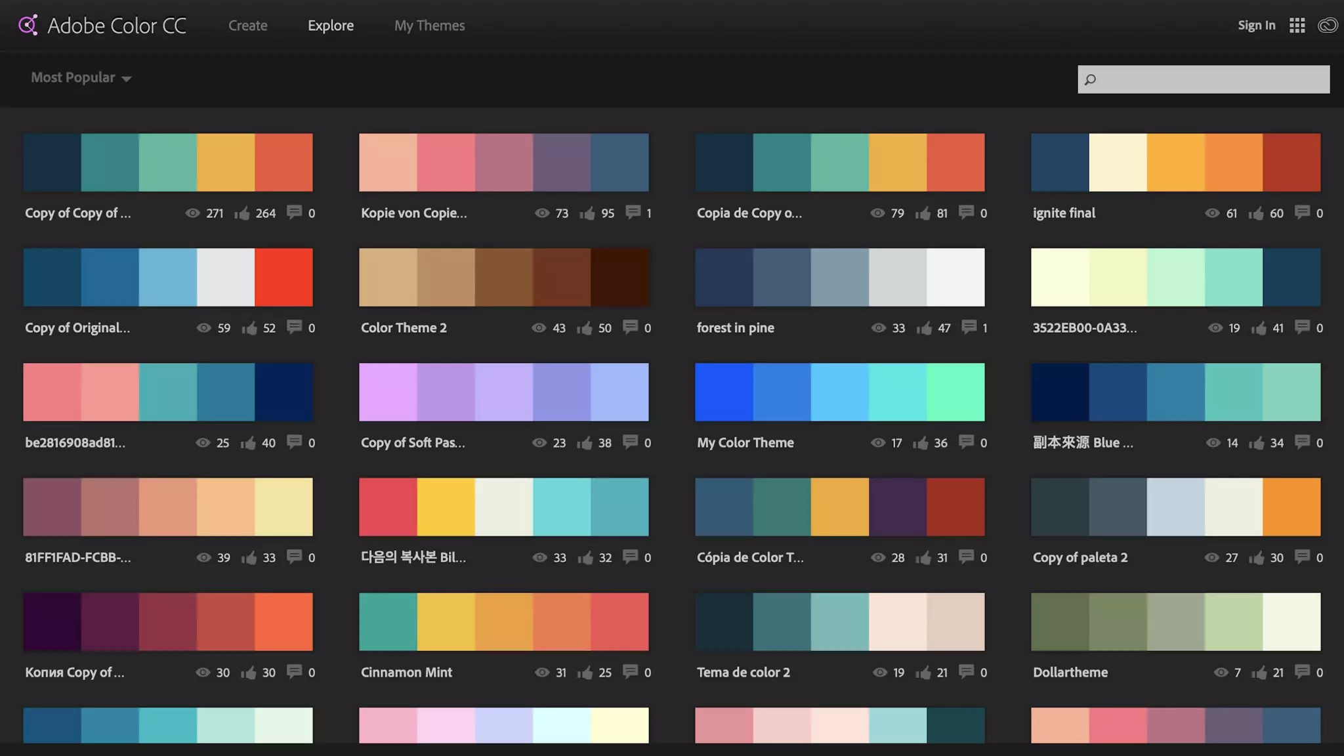
Task: Open comments on Kopie von Copie theme
Action: 633,212
